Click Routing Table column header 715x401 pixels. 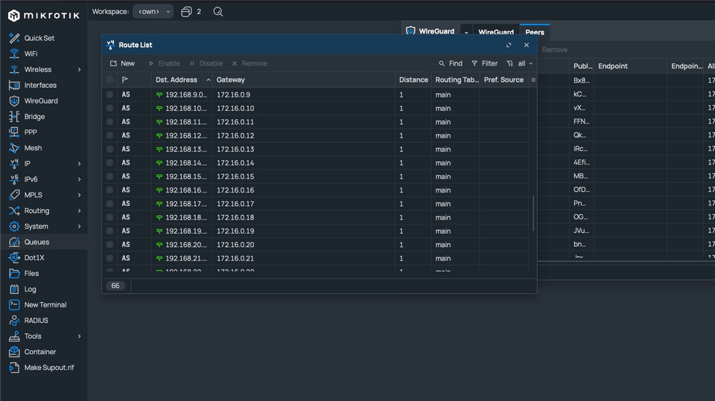click(457, 80)
